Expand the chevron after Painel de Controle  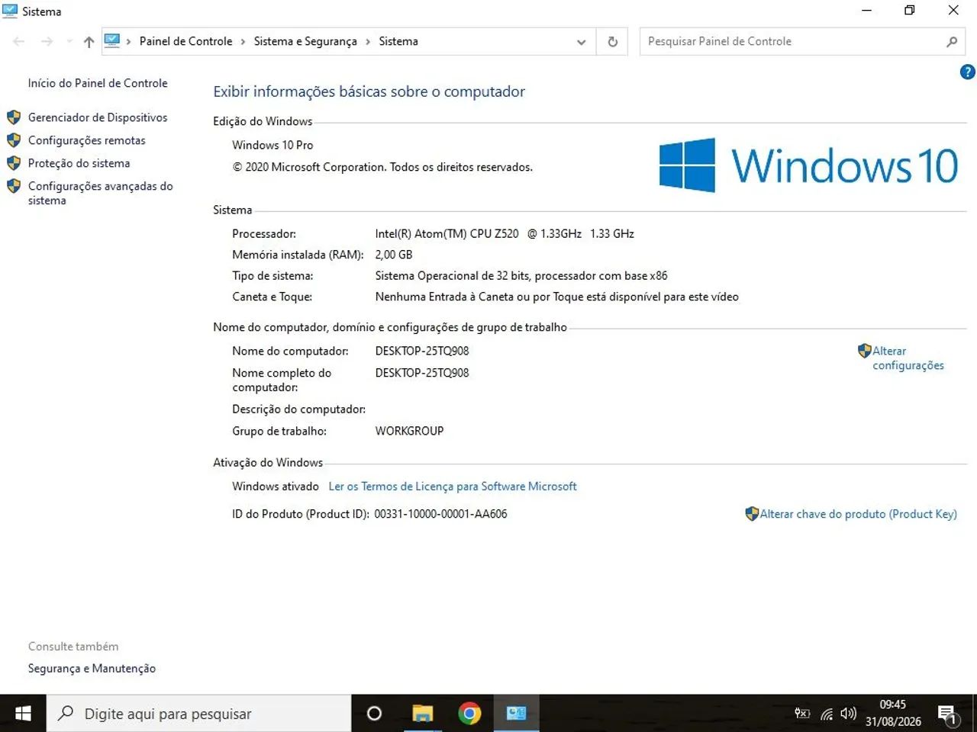tap(243, 42)
